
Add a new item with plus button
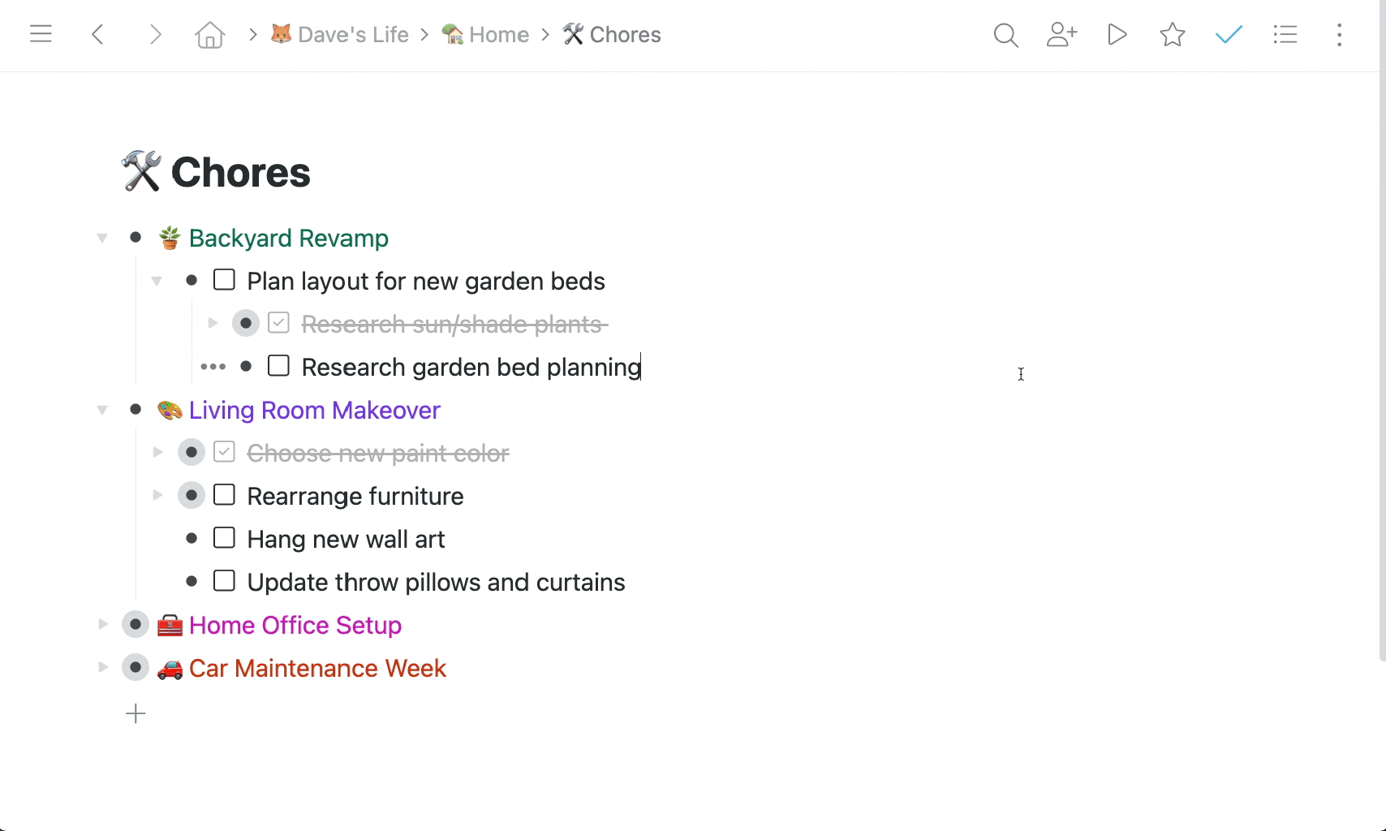[x=136, y=713]
